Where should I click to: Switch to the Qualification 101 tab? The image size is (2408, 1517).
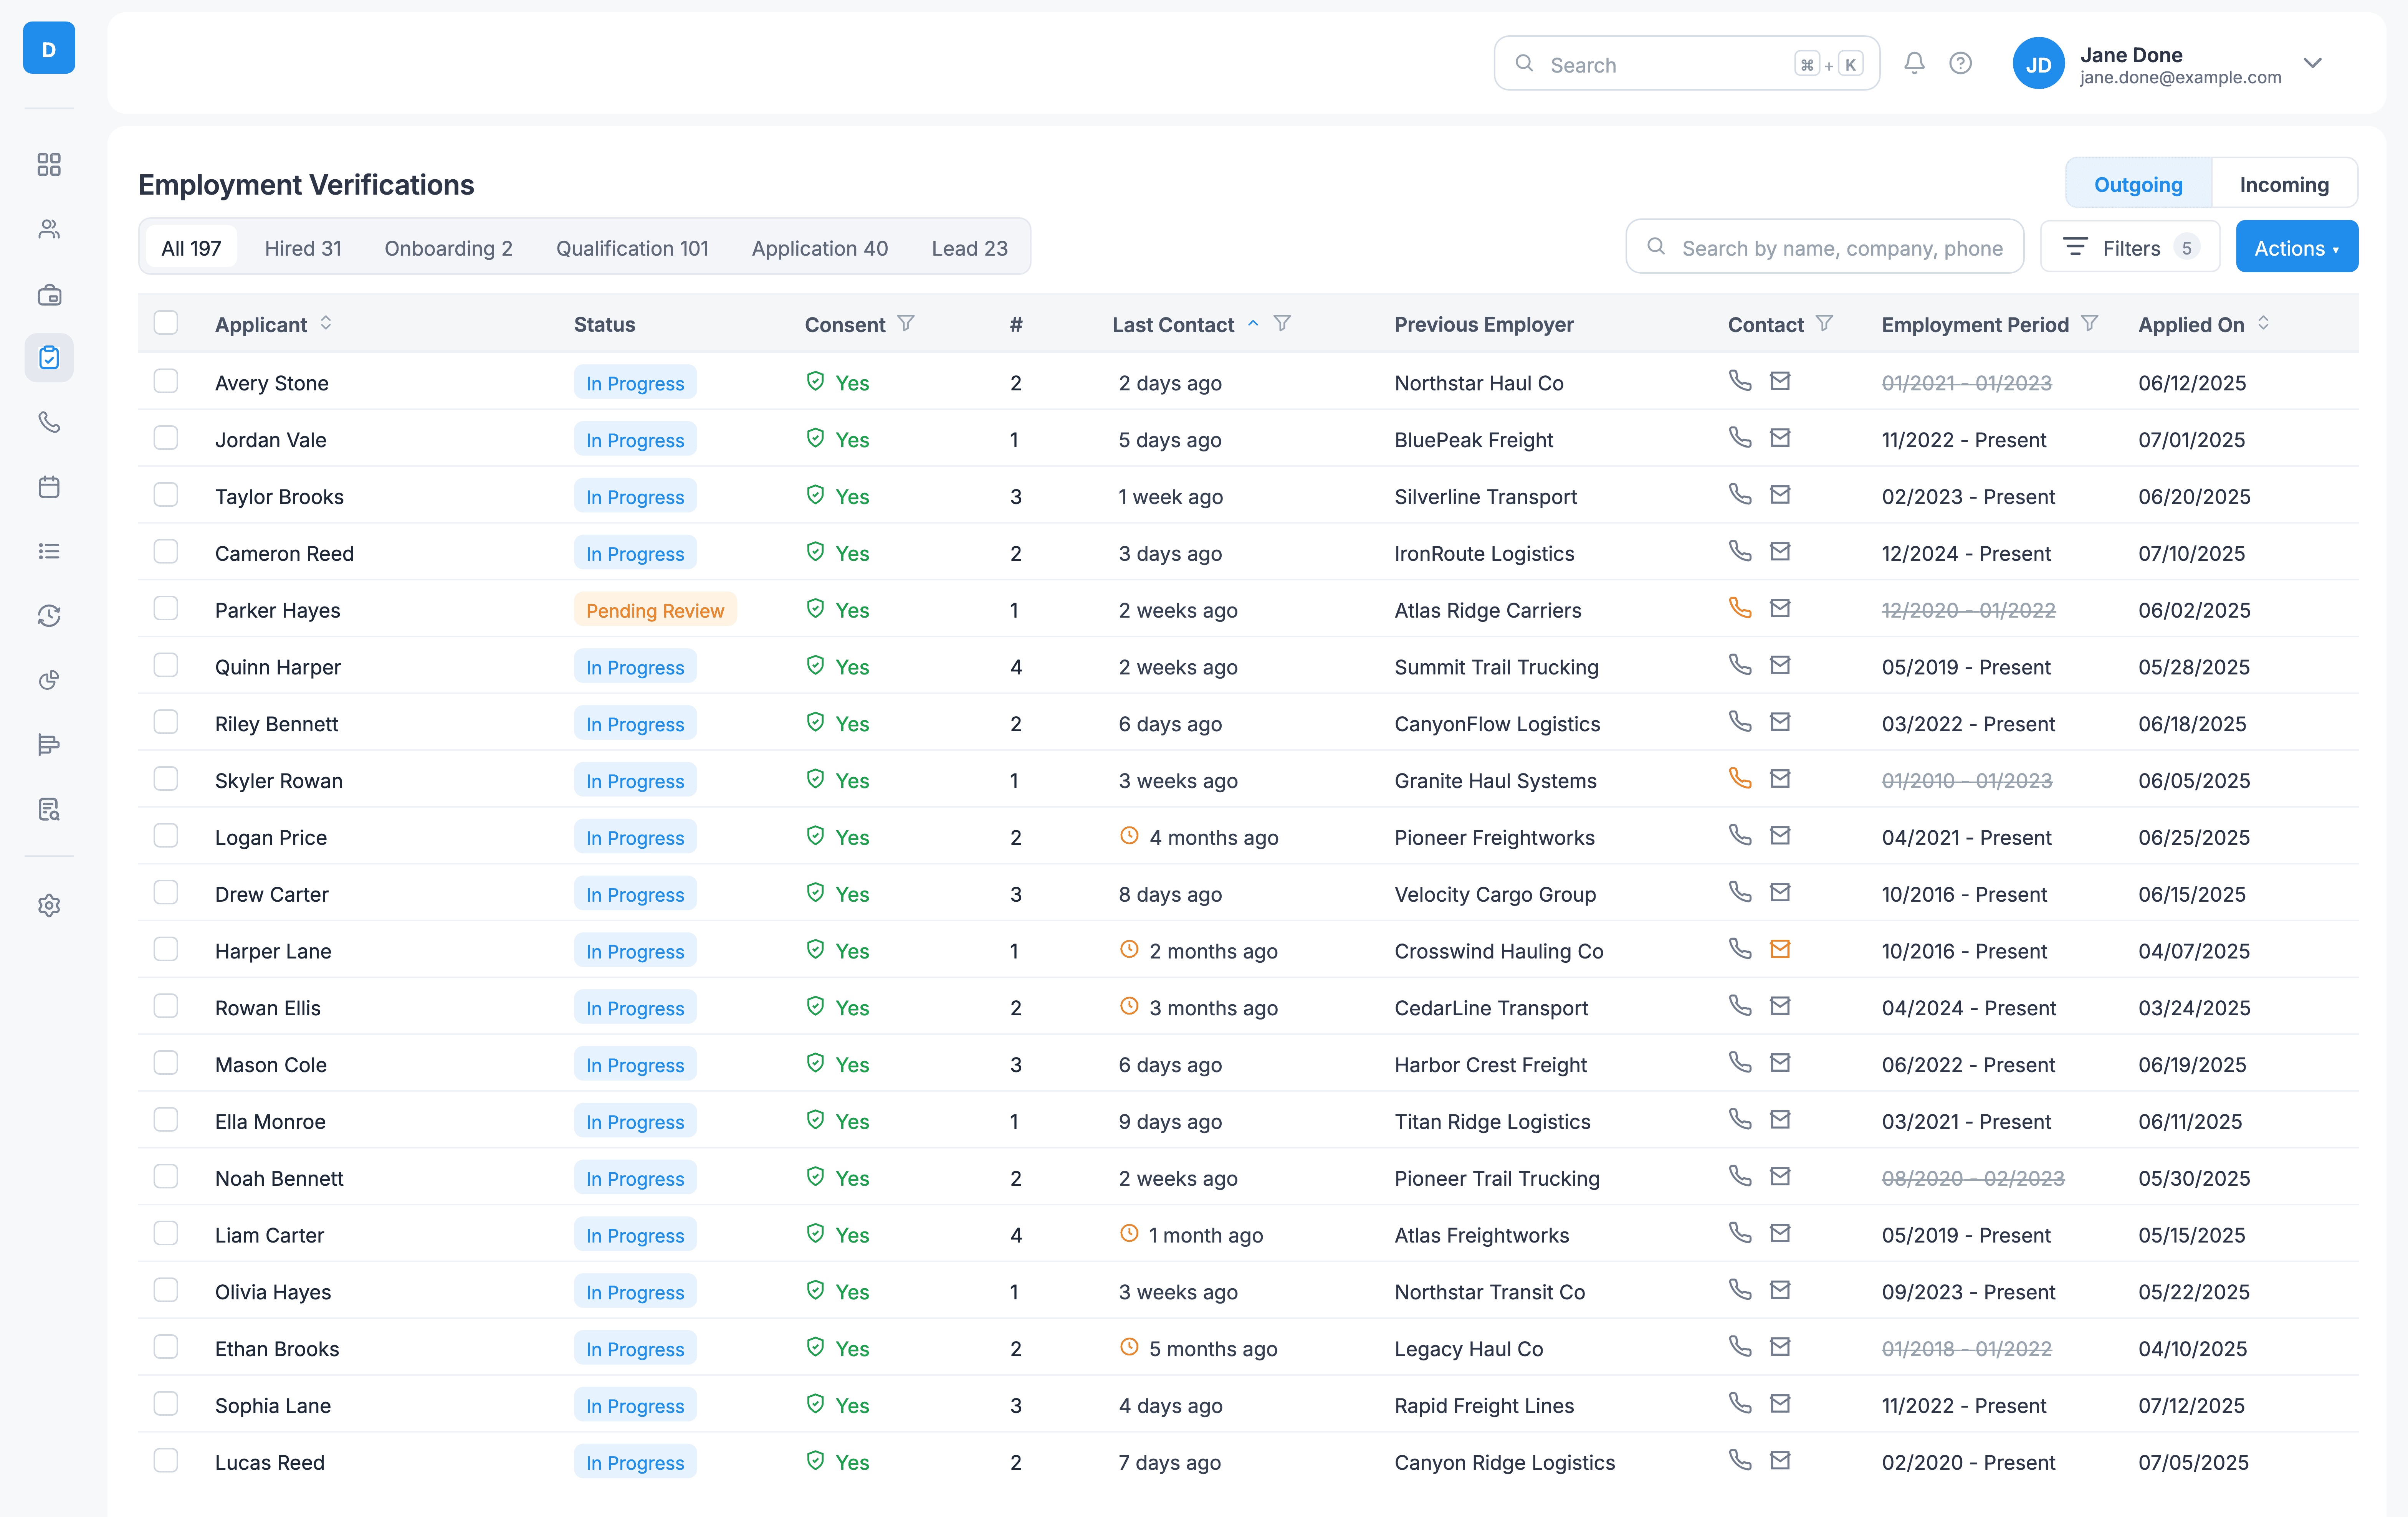tap(632, 248)
